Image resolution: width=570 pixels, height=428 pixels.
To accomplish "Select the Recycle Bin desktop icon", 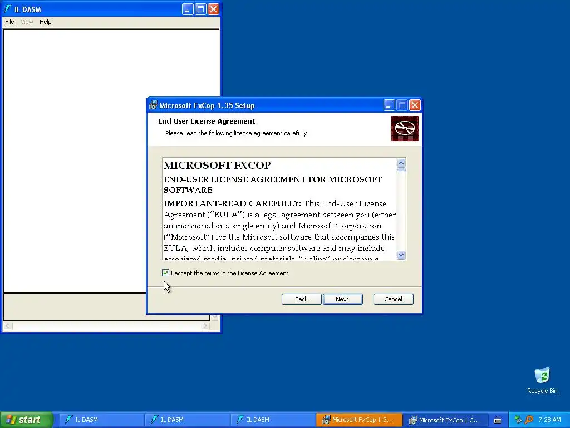I will (542, 381).
